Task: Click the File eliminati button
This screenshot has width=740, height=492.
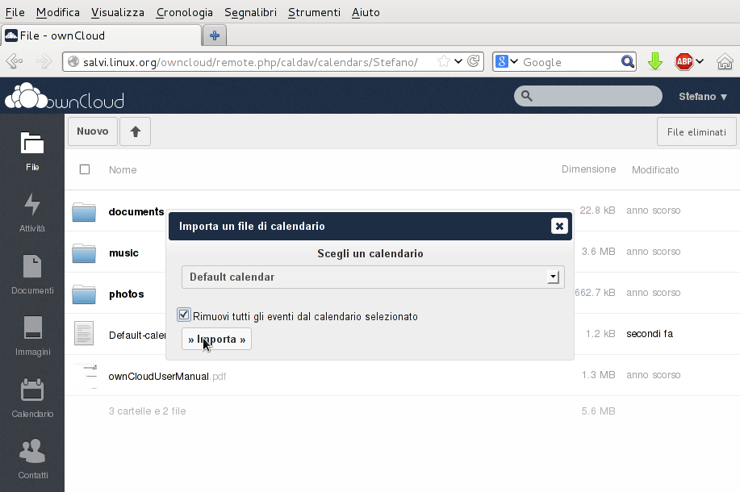Action: tap(696, 132)
